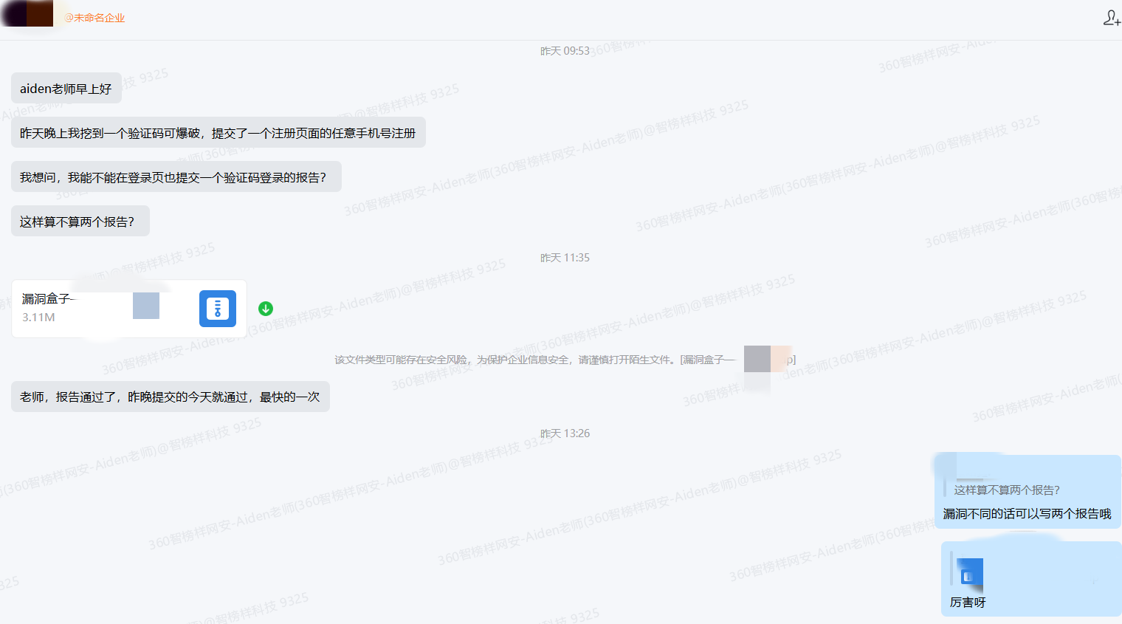Click the left-side '这样算不算两个报告?' message
Viewport: 1122px width, 624px height.
pyautogui.click(x=80, y=222)
